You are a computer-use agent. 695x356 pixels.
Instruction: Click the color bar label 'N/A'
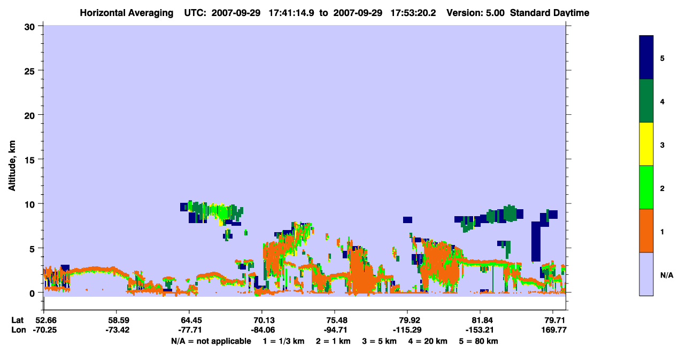click(x=666, y=275)
